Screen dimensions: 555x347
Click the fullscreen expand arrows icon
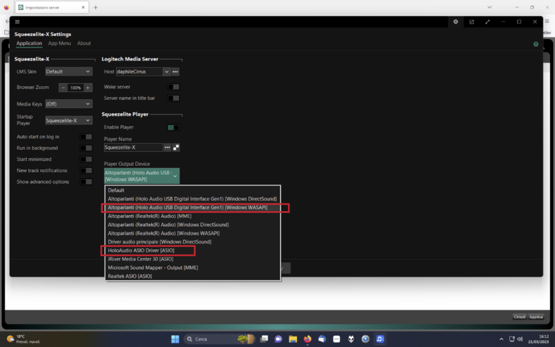[x=487, y=22]
